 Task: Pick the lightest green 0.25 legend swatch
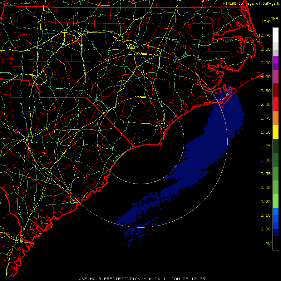pos(276,201)
